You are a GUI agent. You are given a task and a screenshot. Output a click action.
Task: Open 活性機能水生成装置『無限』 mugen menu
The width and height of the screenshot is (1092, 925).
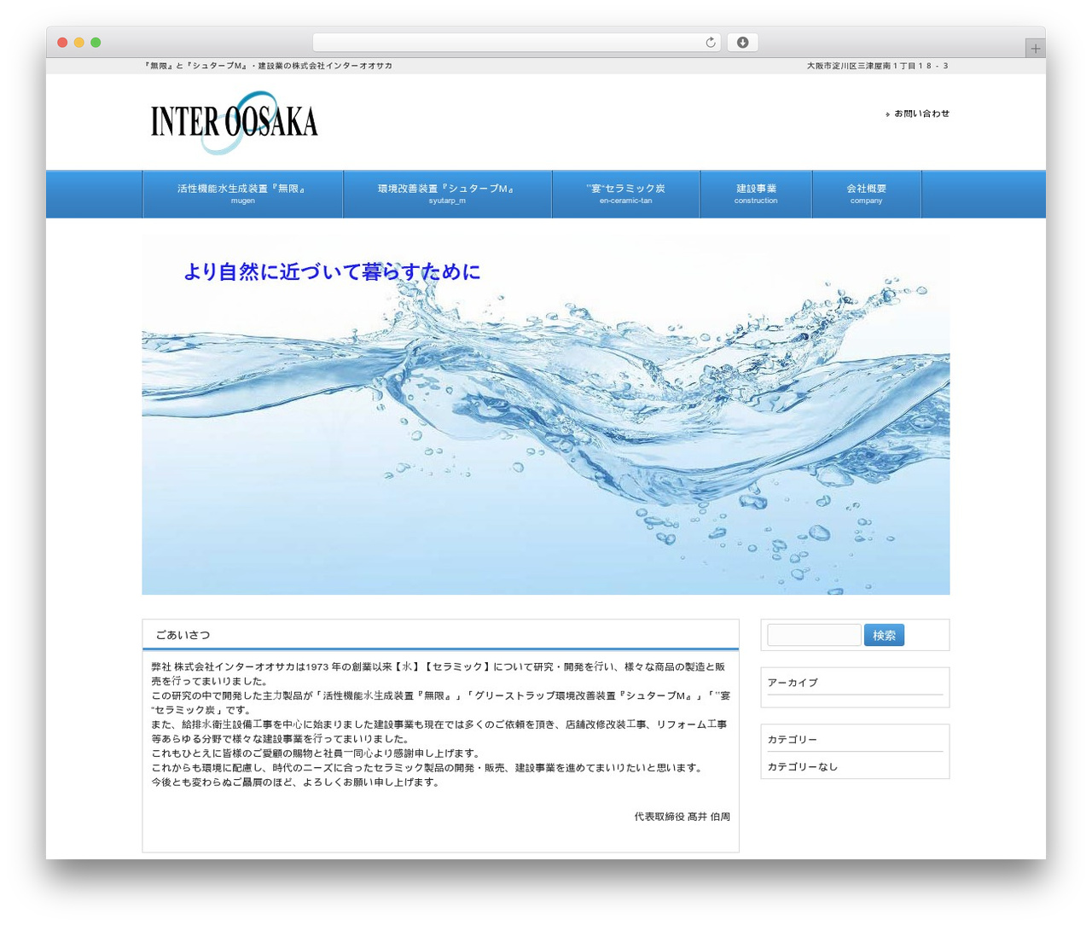tap(243, 194)
